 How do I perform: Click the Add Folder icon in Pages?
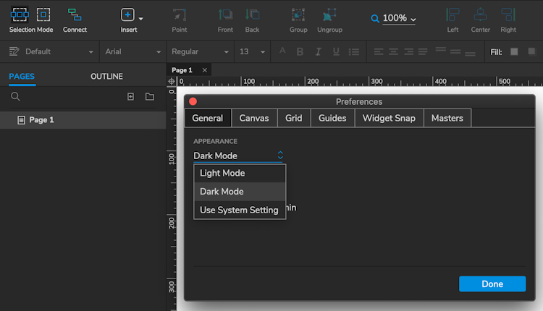(x=149, y=96)
